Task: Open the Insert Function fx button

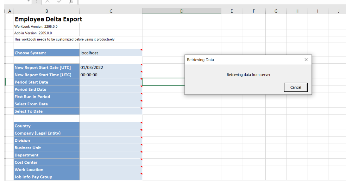Action: click(x=71, y=2)
